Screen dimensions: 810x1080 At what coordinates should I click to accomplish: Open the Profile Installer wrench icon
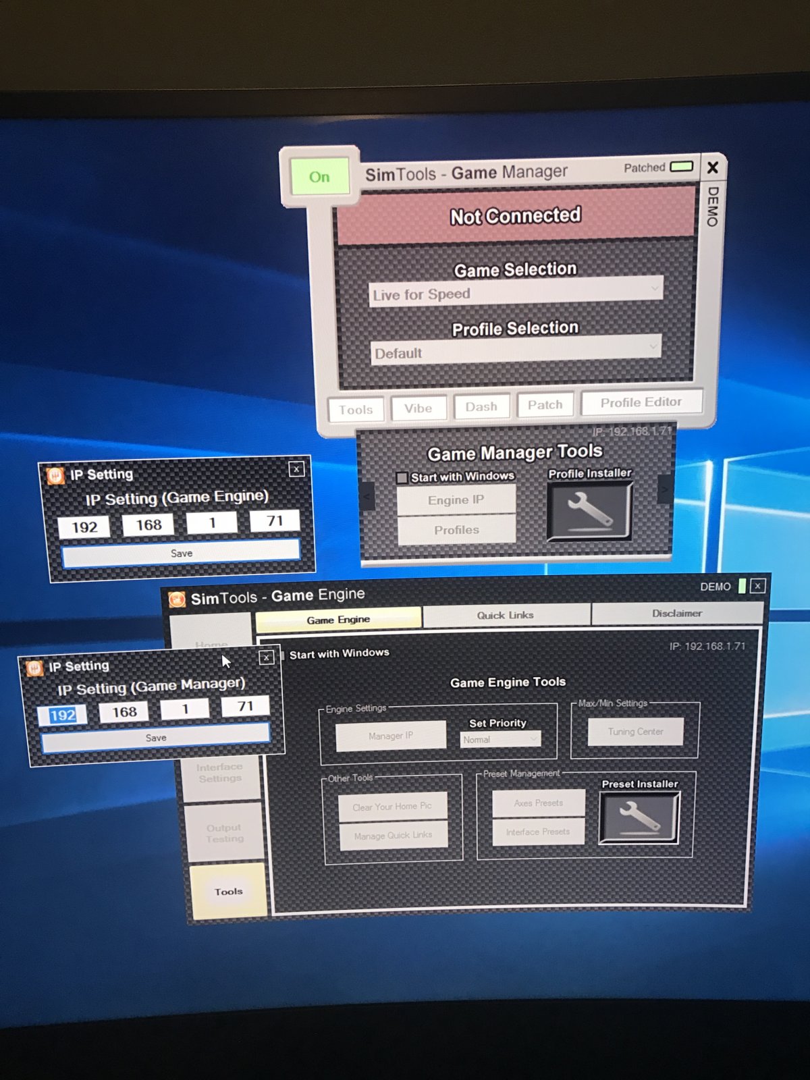point(589,510)
